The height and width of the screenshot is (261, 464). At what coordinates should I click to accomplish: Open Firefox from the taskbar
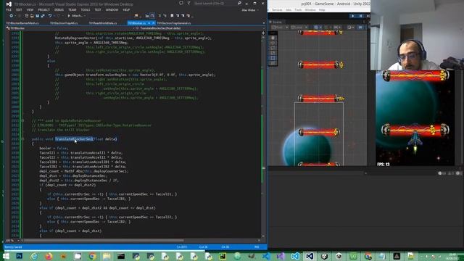click(x=49, y=256)
